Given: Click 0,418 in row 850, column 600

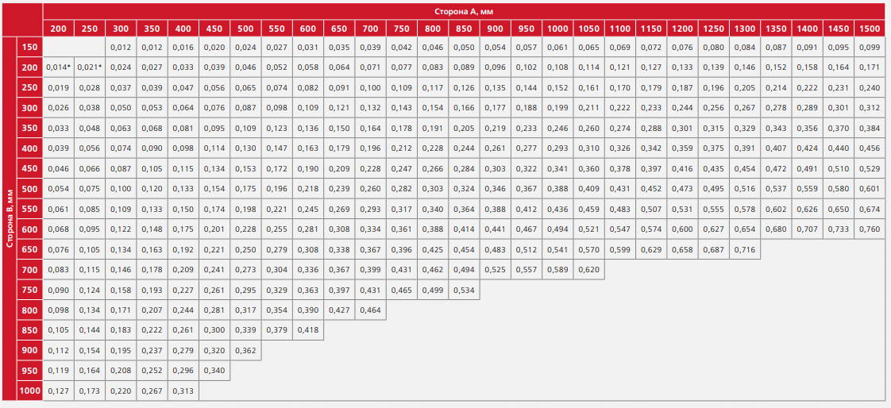Looking at the screenshot, I should point(307,330).
